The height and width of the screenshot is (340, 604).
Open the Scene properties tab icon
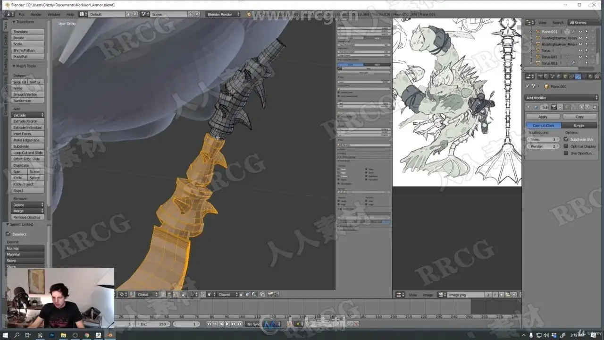coord(553,76)
